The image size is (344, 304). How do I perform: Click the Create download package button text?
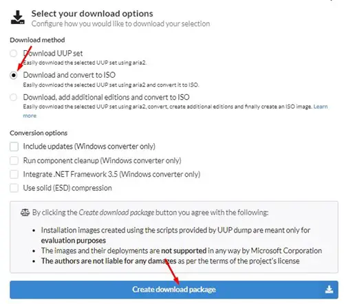[174, 290]
